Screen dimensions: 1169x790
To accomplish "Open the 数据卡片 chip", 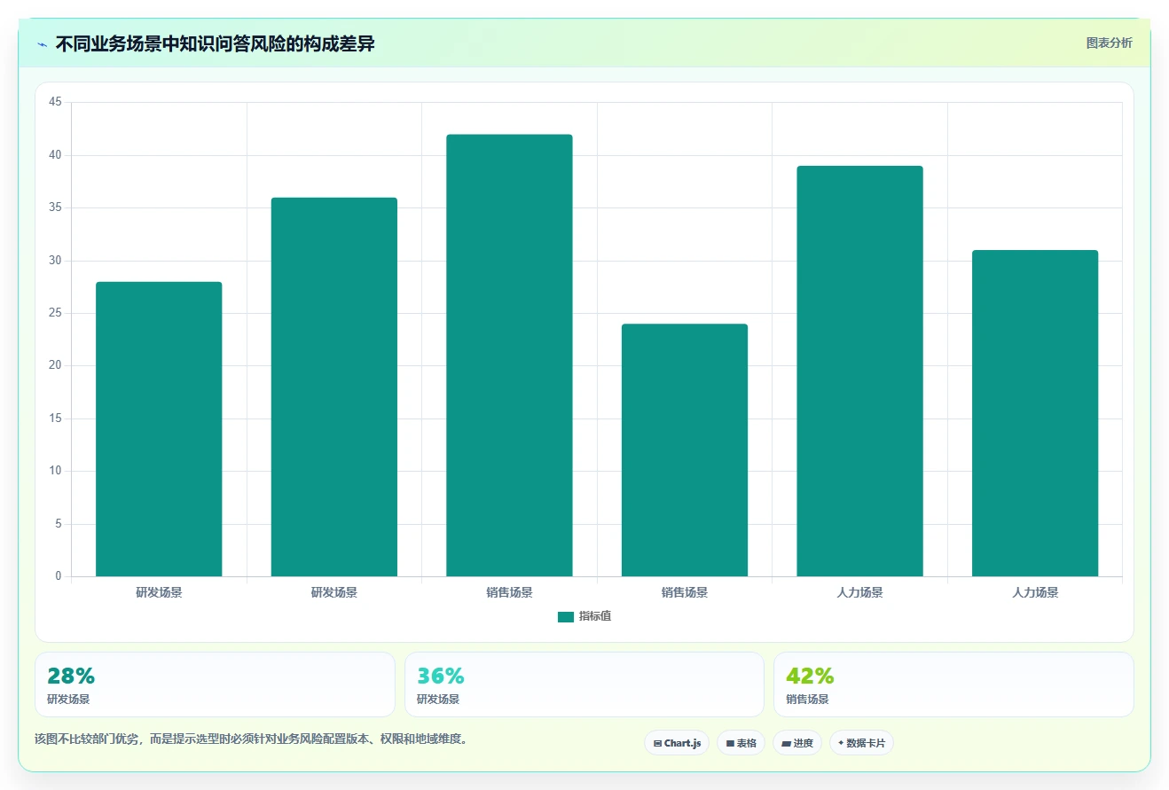I will coord(861,743).
